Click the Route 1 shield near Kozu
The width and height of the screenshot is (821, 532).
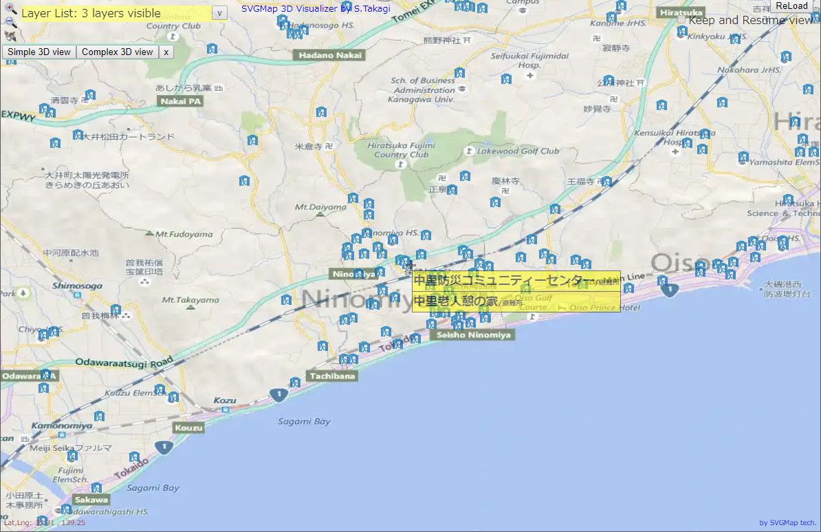pos(278,394)
